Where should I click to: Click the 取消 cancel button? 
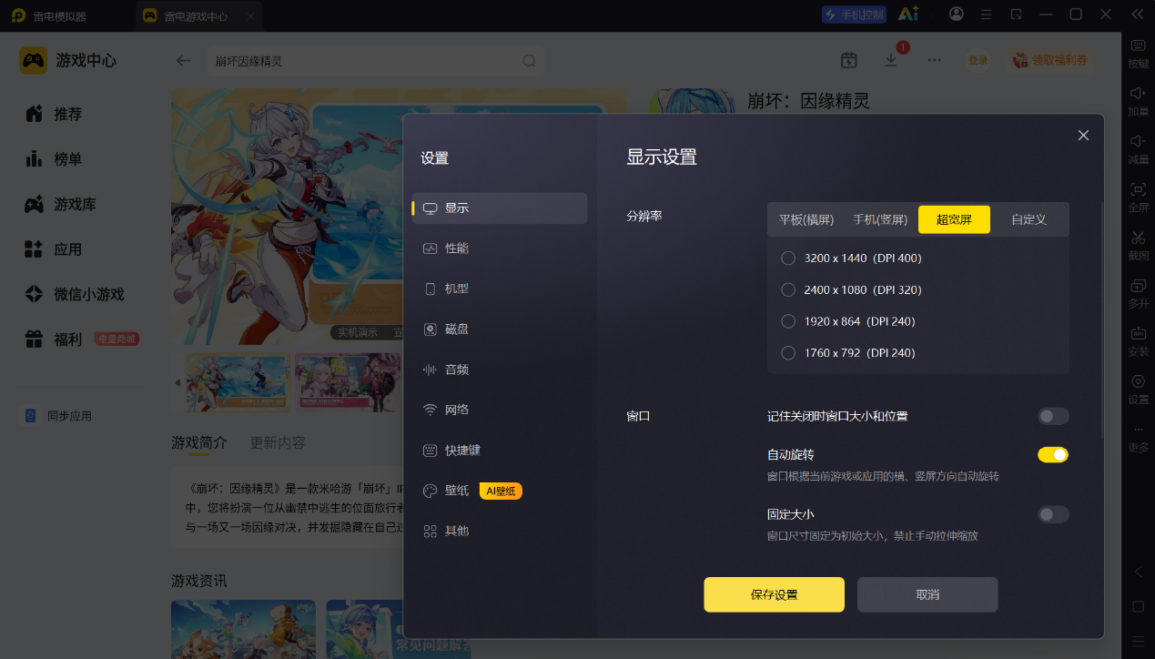coord(927,594)
